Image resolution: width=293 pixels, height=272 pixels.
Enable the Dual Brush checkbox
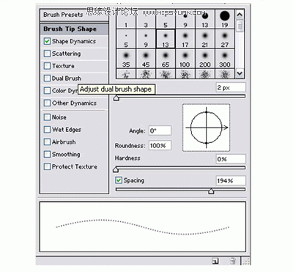47,78
